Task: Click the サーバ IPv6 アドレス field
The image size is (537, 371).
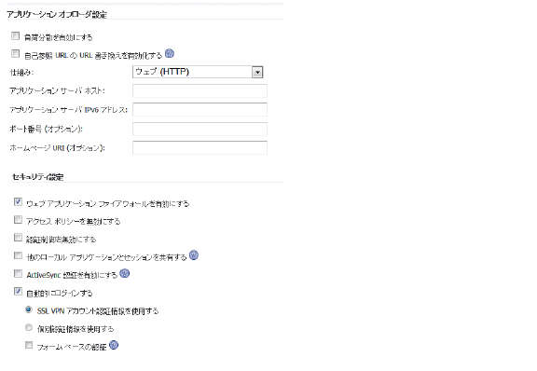Action: pyautogui.click(x=200, y=110)
